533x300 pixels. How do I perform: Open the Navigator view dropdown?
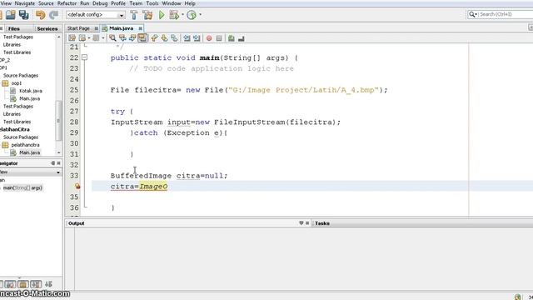tap(58, 172)
